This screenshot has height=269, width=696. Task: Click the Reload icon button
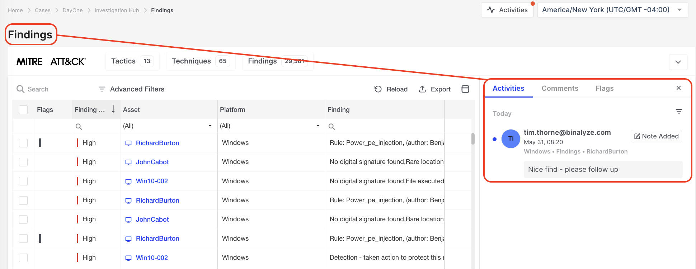(378, 89)
